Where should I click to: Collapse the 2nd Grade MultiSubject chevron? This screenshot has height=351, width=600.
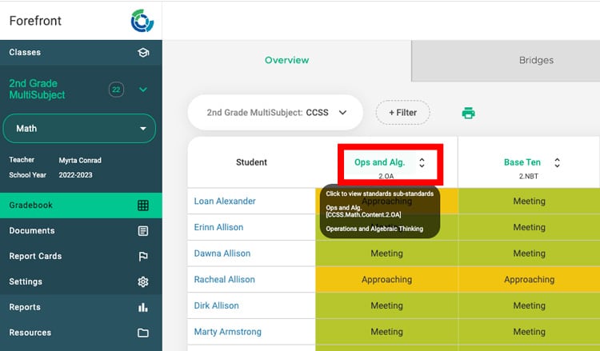pos(143,90)
